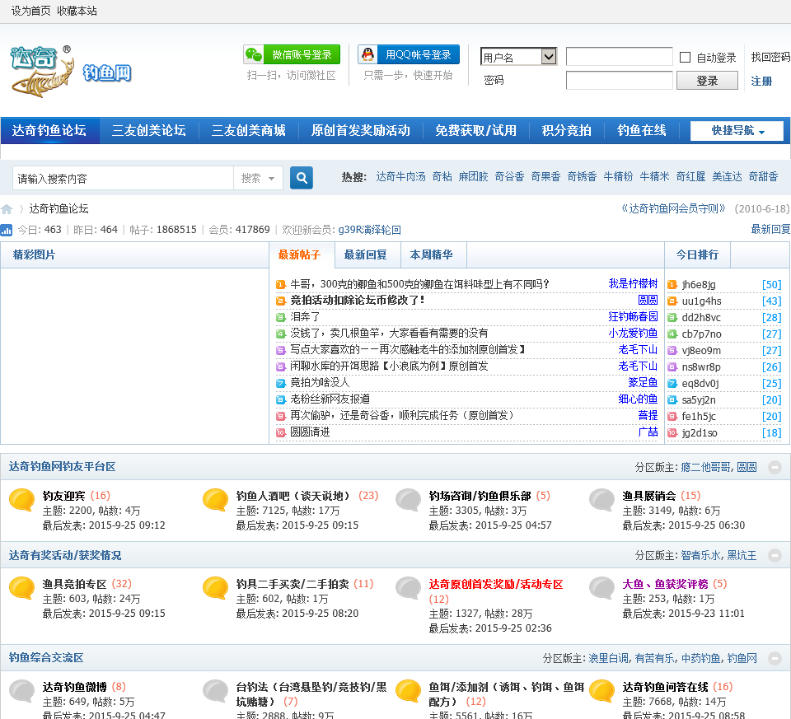The height and width of the screenshot is (719, 791).
Task: Click the 钓友迎宾 forum bubble icon
Action: (22, 500)
